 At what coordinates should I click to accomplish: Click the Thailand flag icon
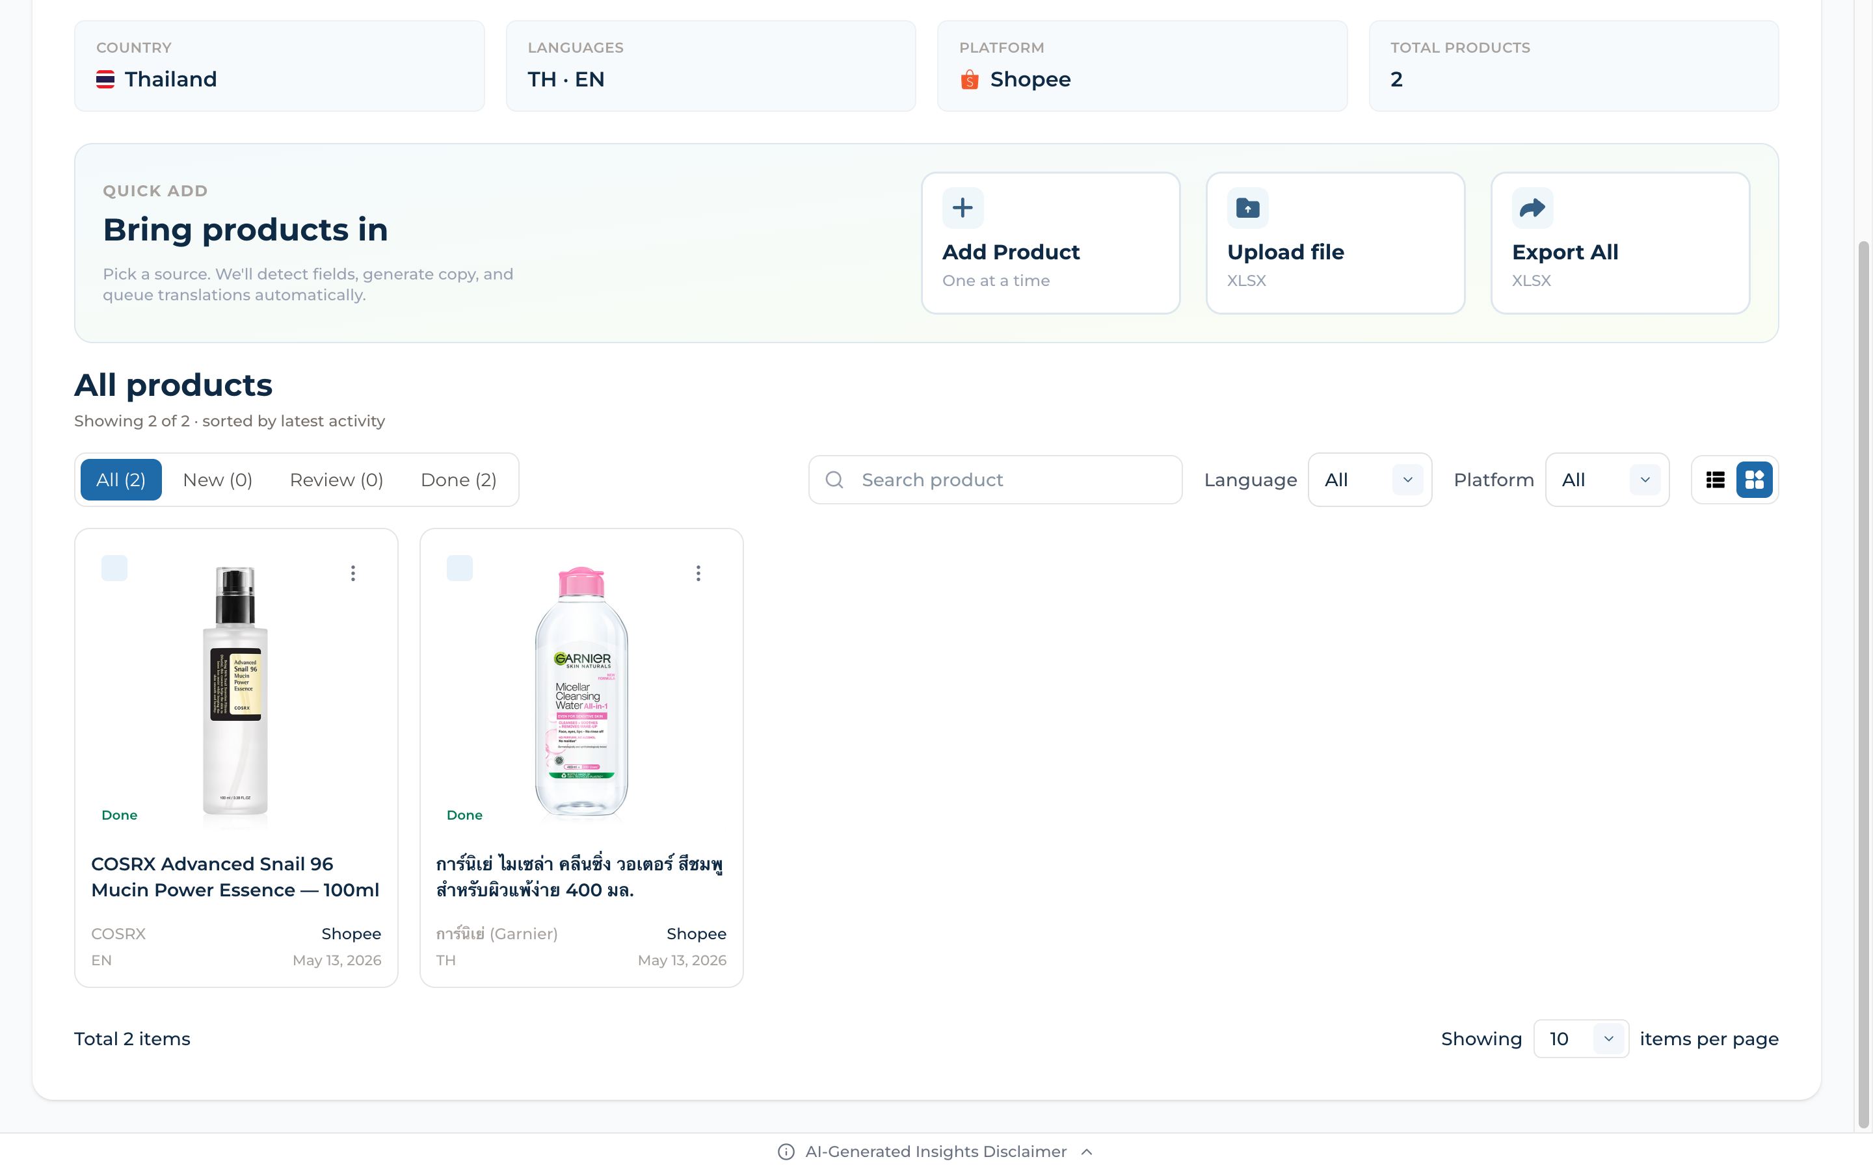105,80
